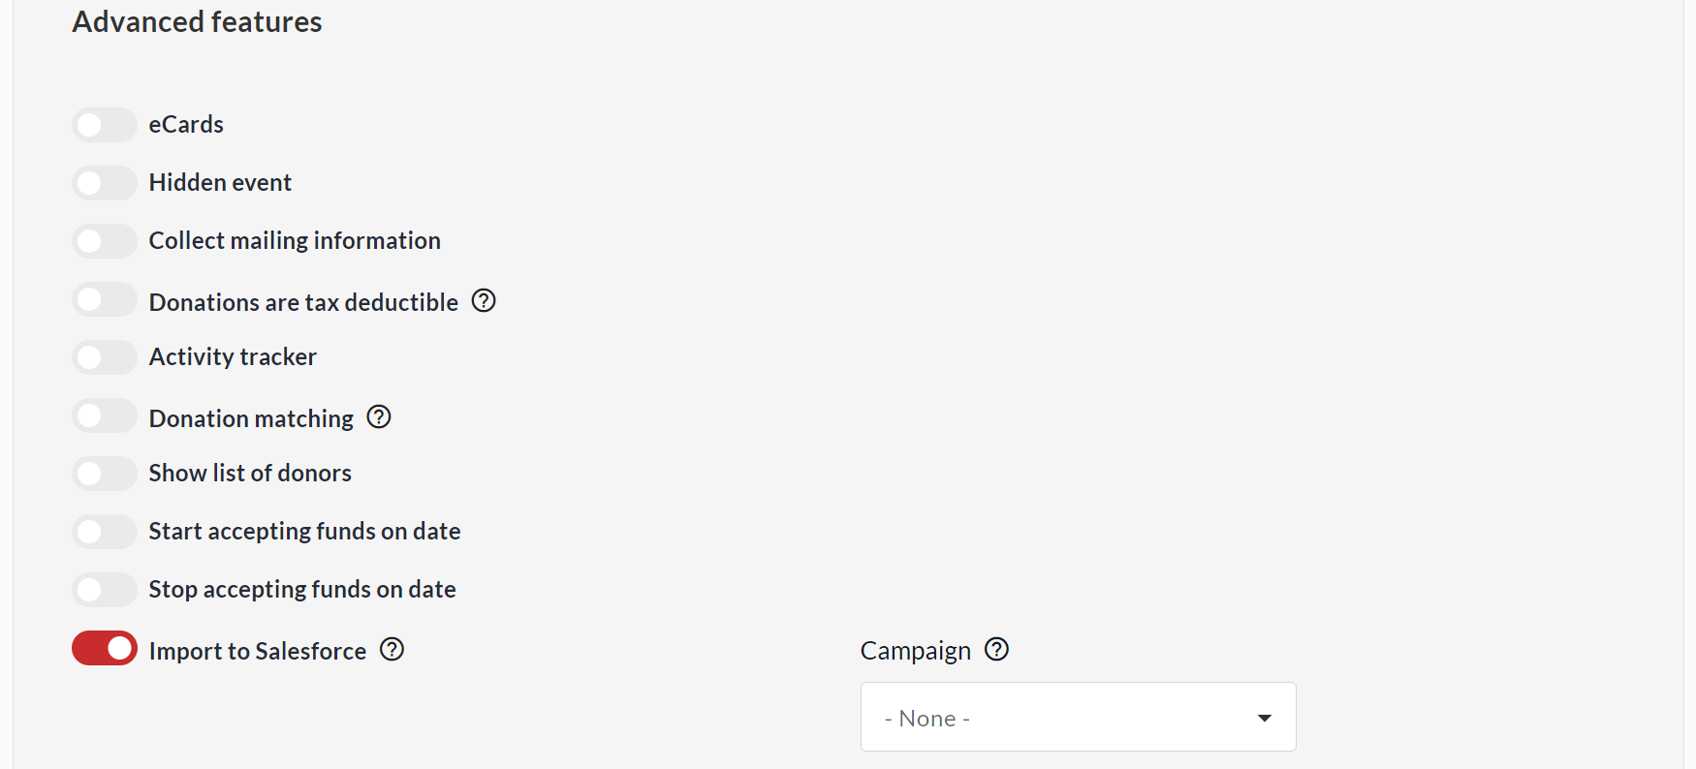Enable the eCards toggle switch
Viewport: 1696px width, 769px height.
tap(105, 125)
